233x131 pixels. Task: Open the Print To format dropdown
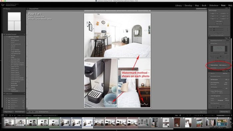pos(225,73)
